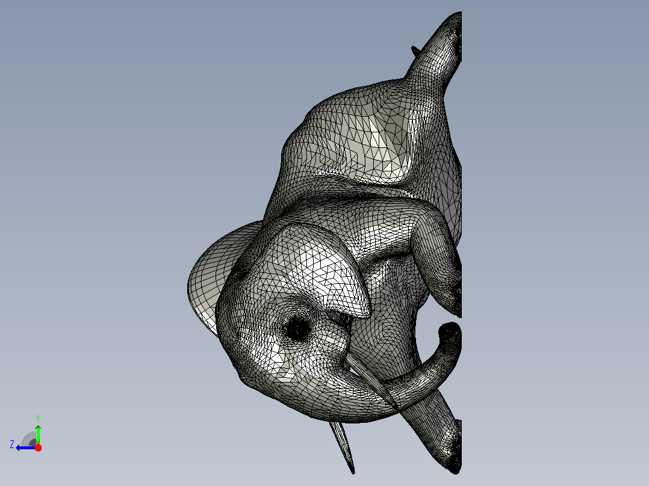Click the Z label of the triad

[x=12, y=444]
